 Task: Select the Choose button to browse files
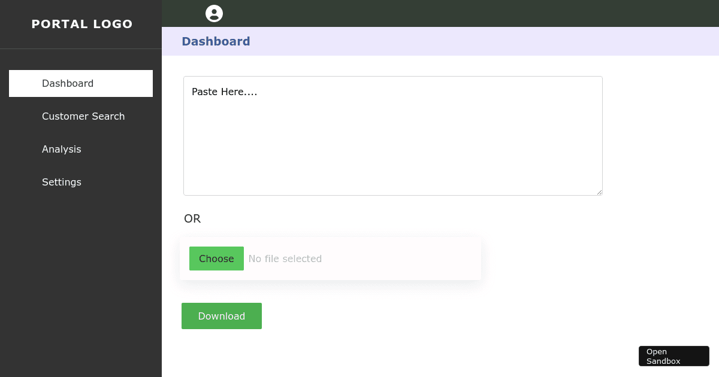[216, 259]
